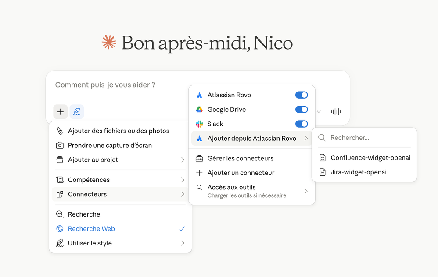This screenshot has width=438, height=277.
Task: Click the project box icon
Action: [60, 160]
